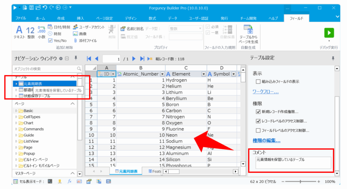Switch to the 発行 ribbon tab
This screenshot has width=347, height=189.
point(224,18)
